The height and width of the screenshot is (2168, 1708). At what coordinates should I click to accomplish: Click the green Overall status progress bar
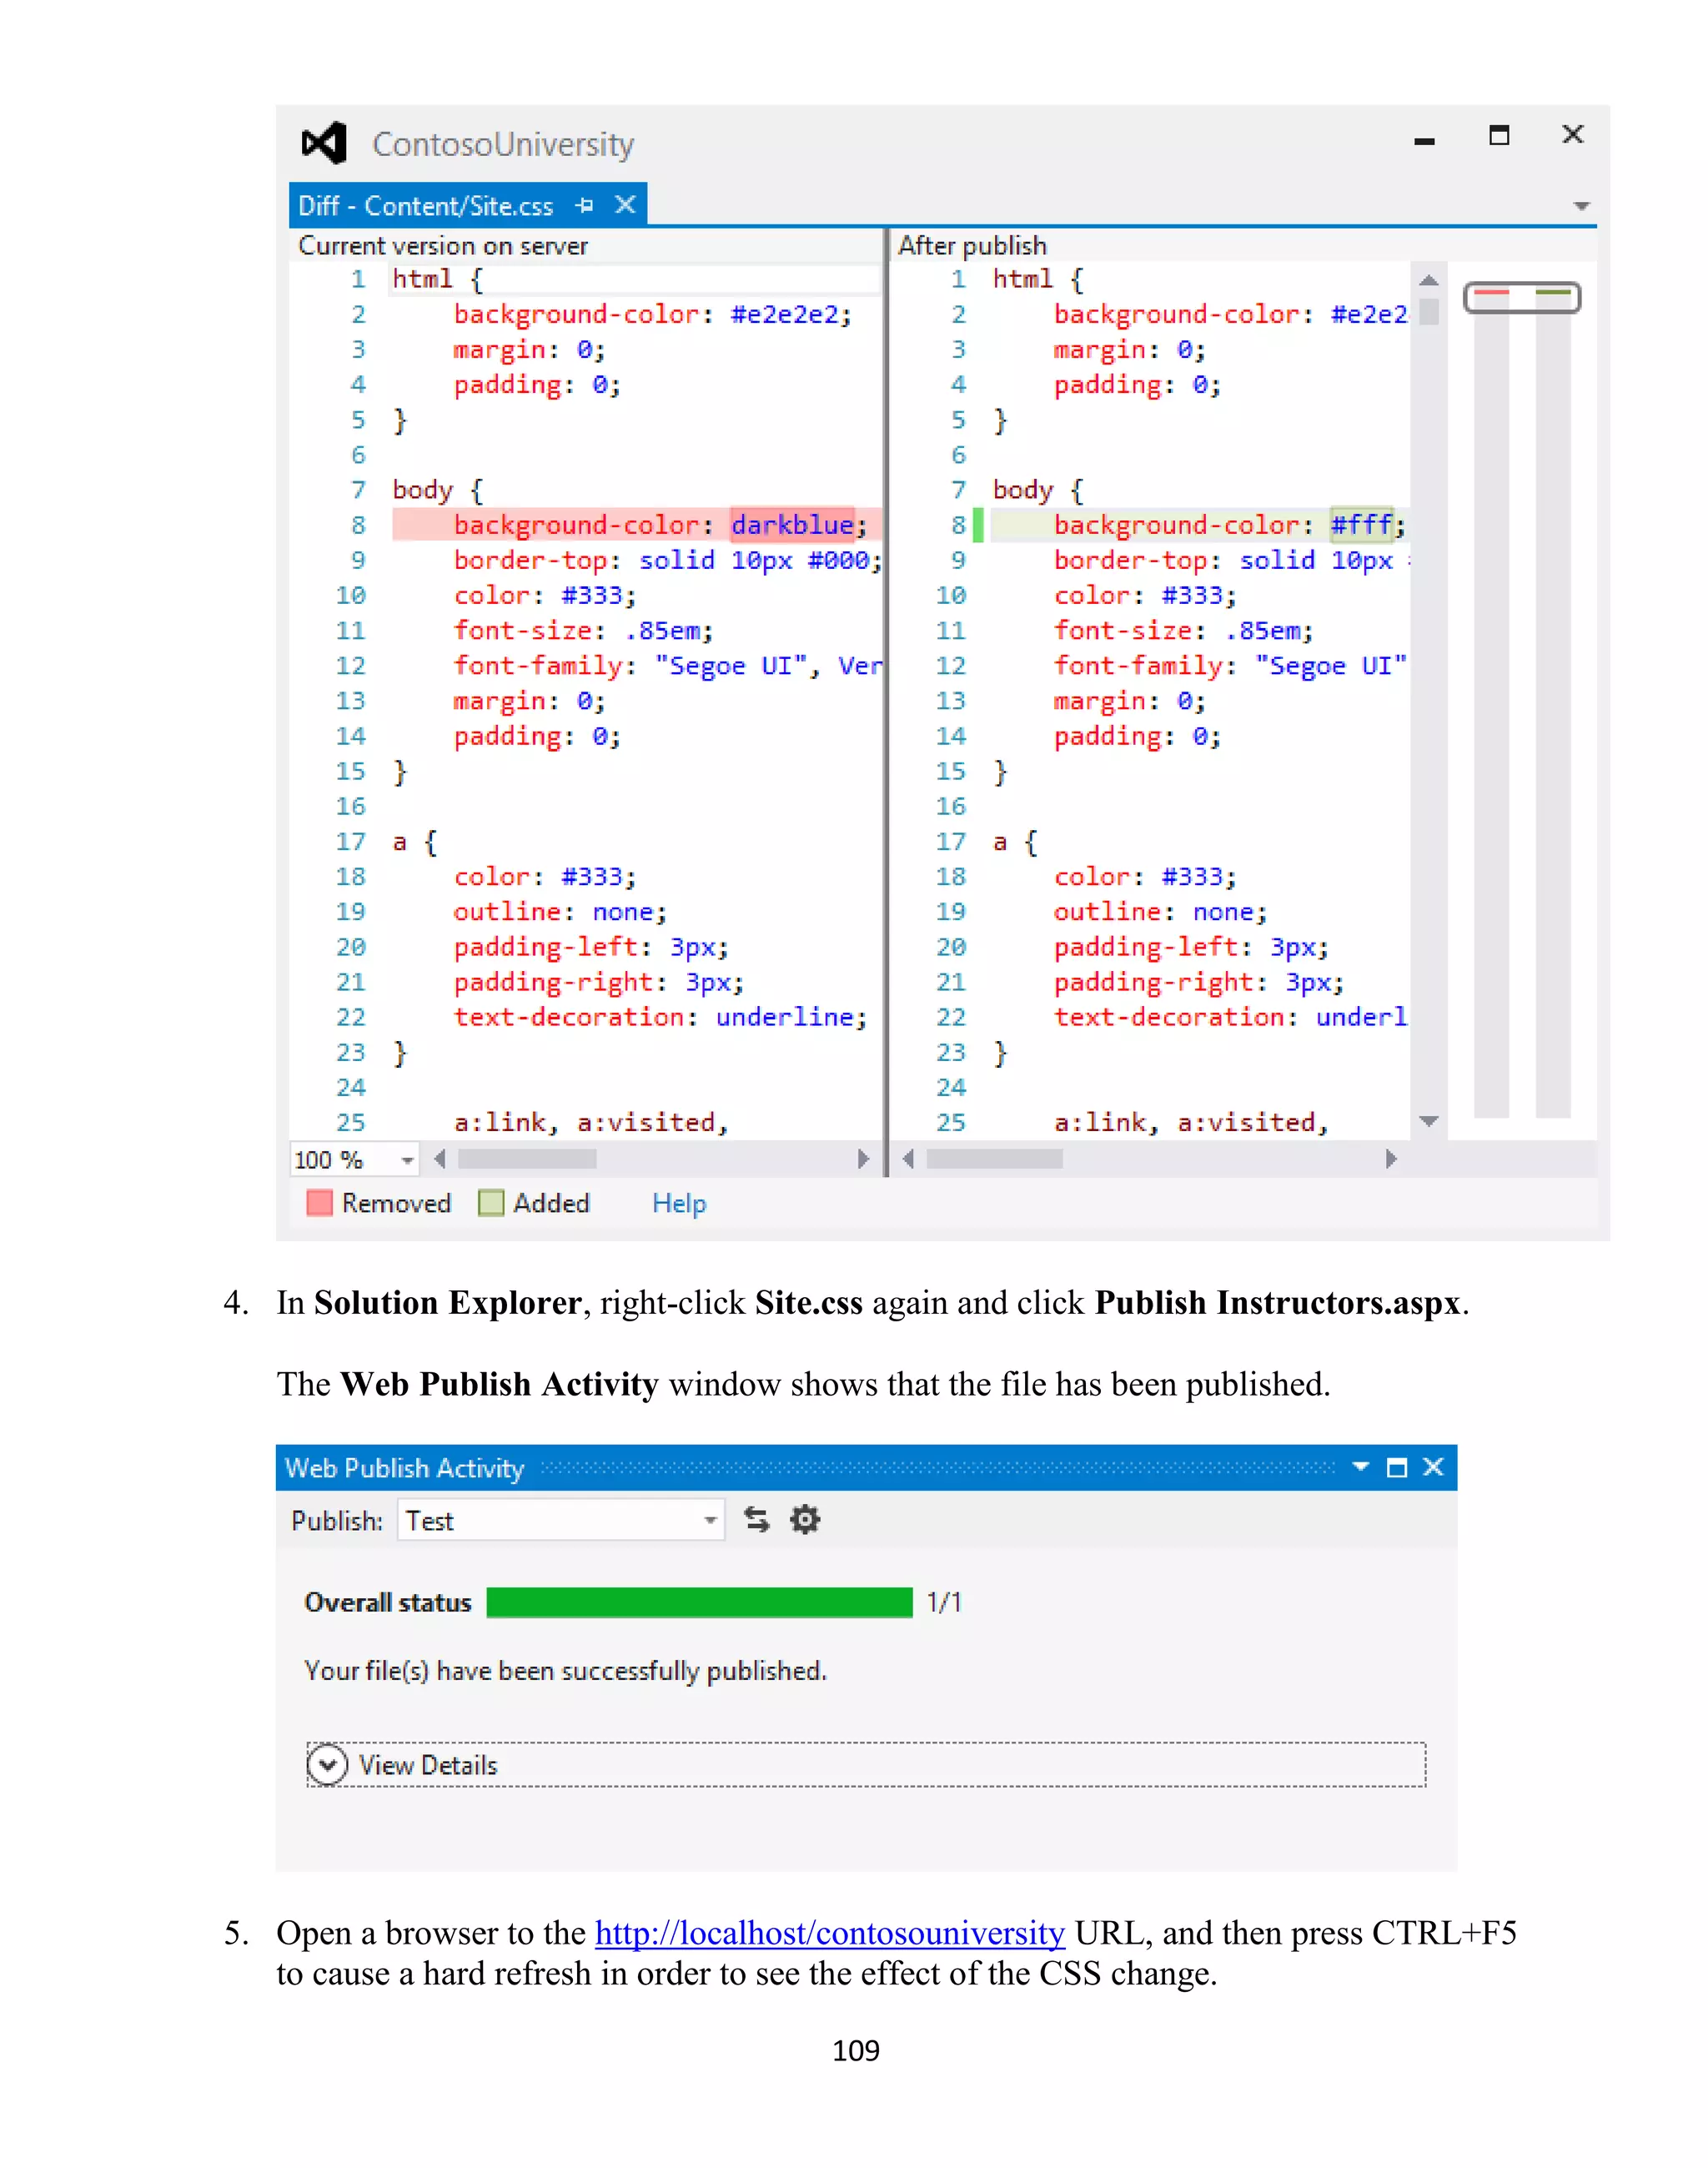699,1602
